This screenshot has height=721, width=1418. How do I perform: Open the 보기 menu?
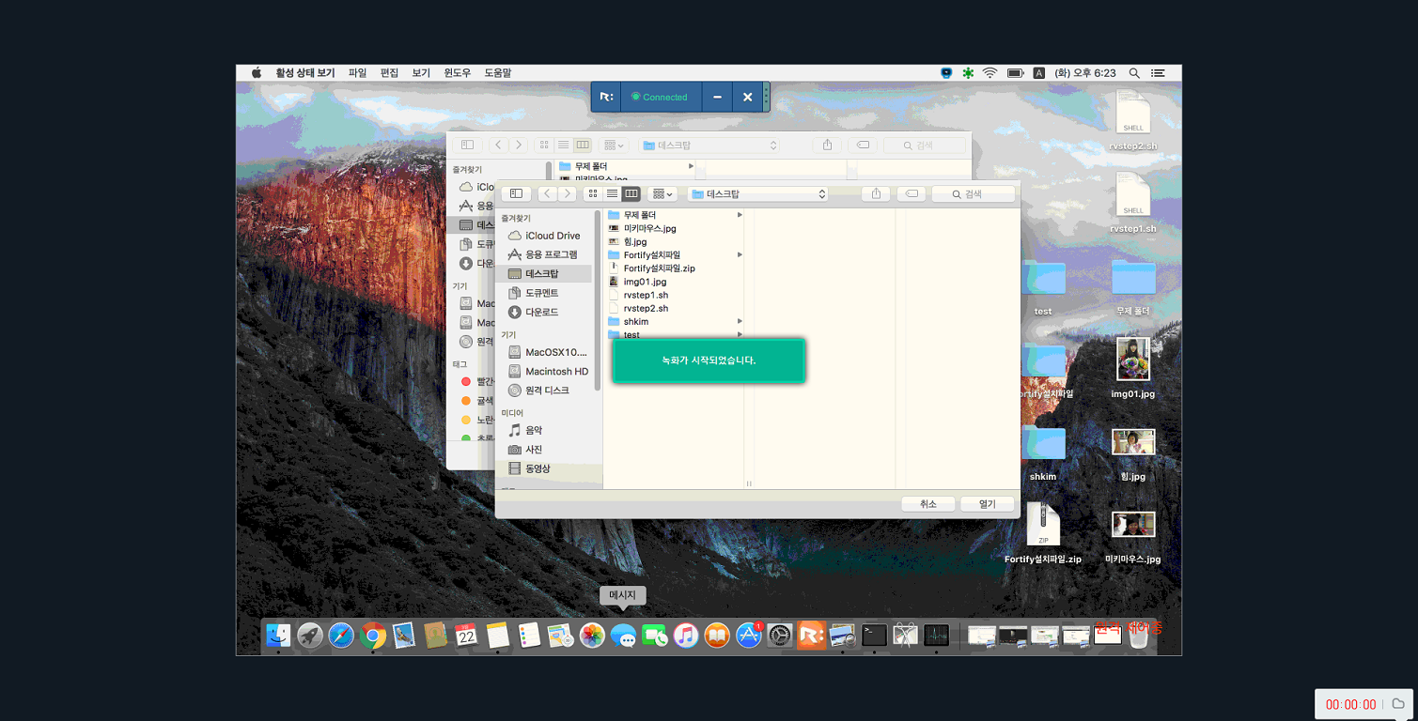(x=421, y=72)
